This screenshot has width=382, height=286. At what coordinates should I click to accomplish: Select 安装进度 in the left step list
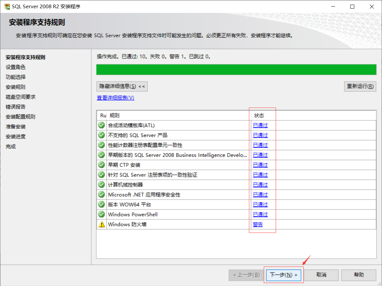(x=16, y=137)
